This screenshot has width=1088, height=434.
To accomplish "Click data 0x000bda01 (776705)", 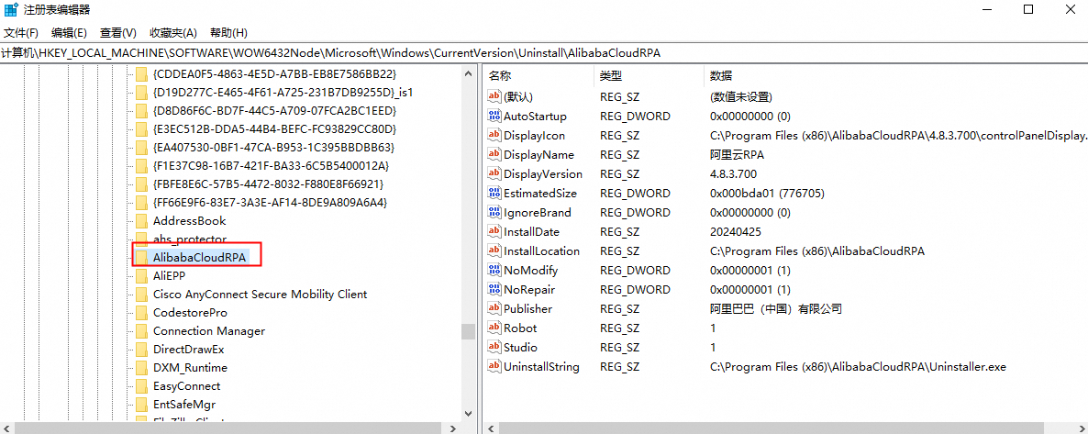I will click(x=767, y=193).
